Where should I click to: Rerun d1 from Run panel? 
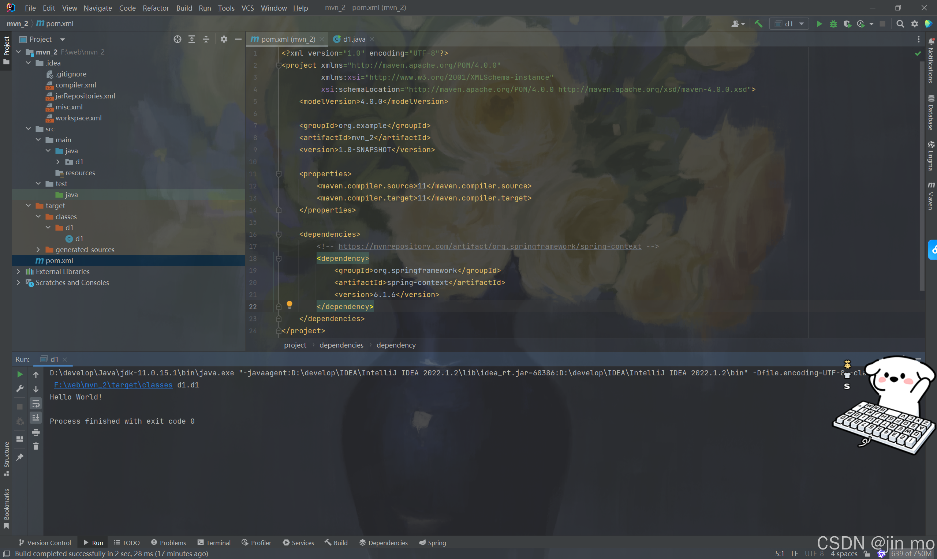tap(20, 374)
